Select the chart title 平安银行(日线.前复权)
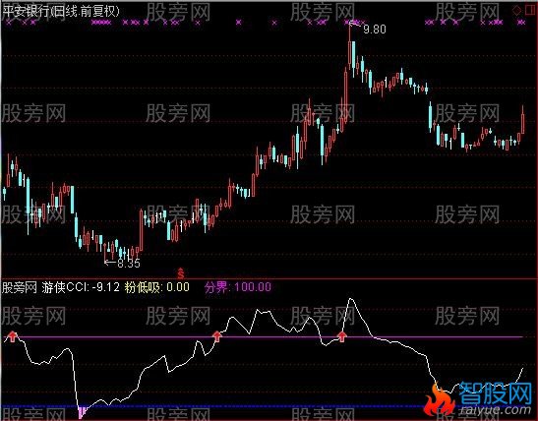The image size is (538, 421). coord(61,12)
